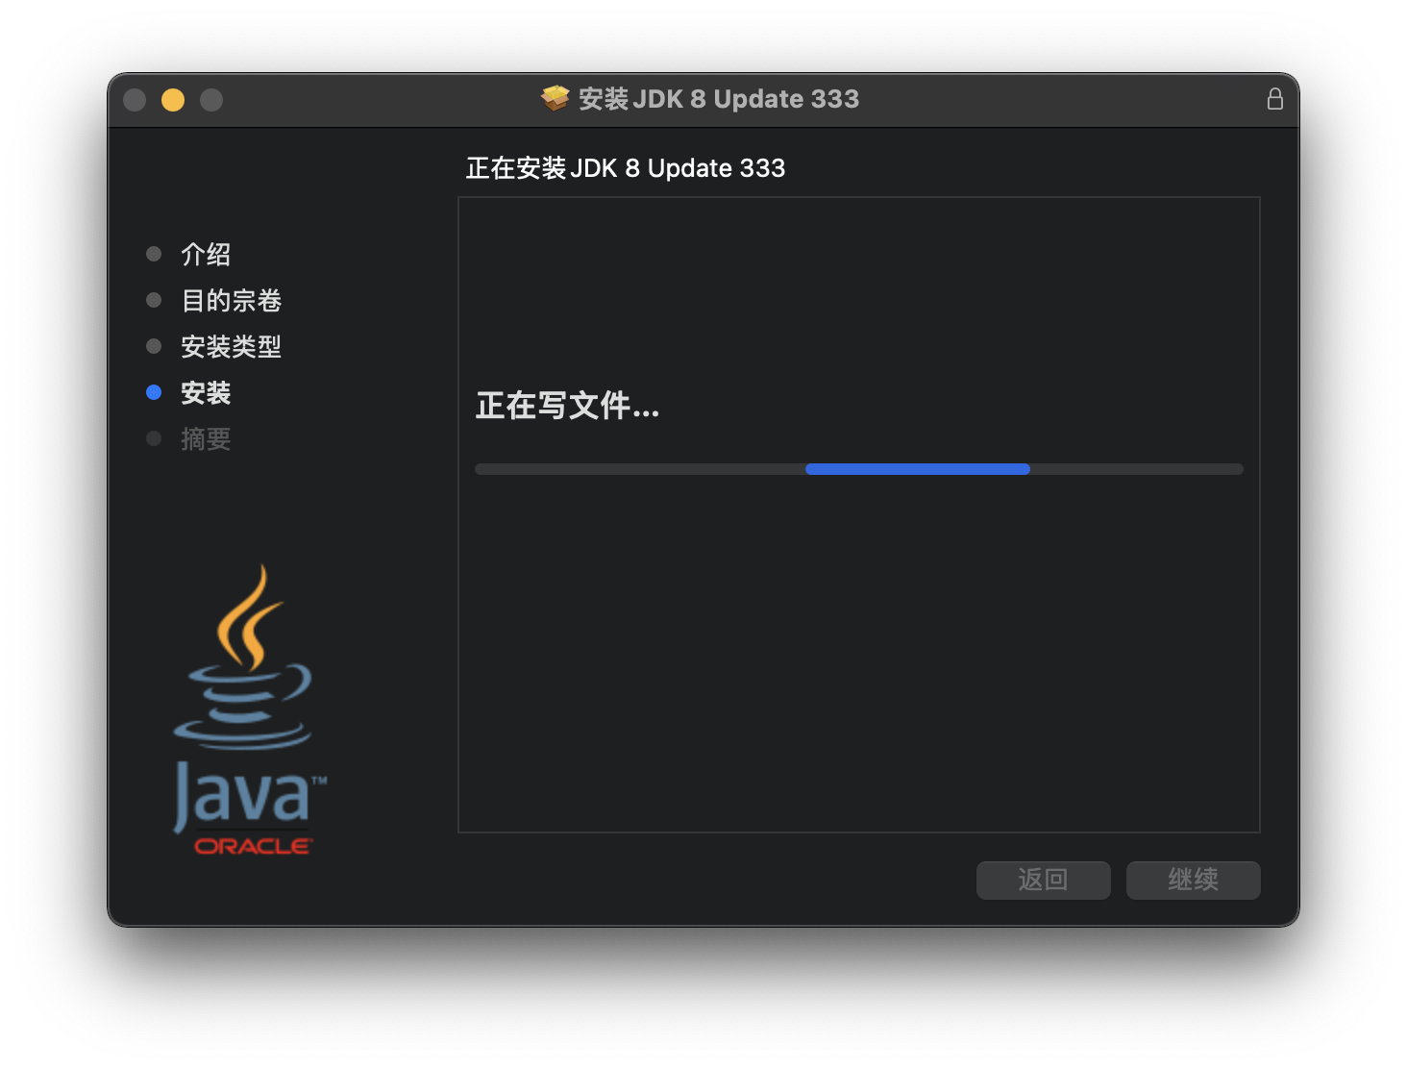The image size is (1407, 1069).
Task: Click the 正在安装 JDK 8 Update 333 heading
Action: click(x=625, y=167)
